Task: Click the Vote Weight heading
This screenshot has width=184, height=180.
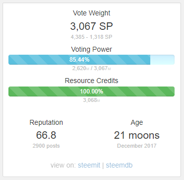Action: click(92, 13)
